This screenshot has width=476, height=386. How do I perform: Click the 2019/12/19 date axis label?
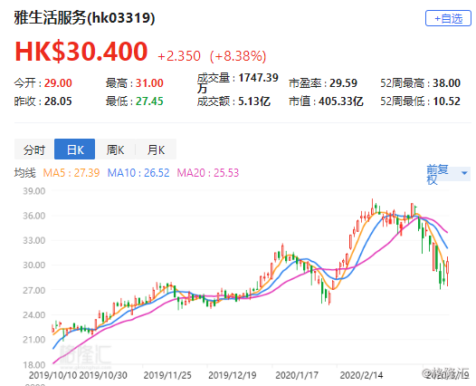coord(233,375)
